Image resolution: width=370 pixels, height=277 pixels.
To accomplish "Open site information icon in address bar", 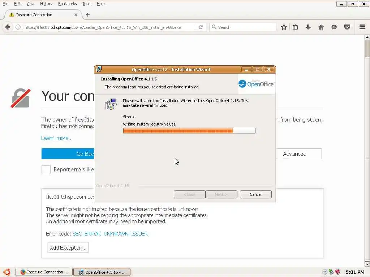I will click(x=18, y=27).
